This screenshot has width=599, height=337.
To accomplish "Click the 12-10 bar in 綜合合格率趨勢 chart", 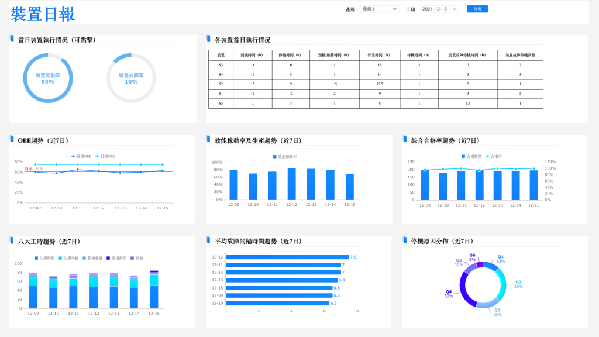I will pos(443,187).
